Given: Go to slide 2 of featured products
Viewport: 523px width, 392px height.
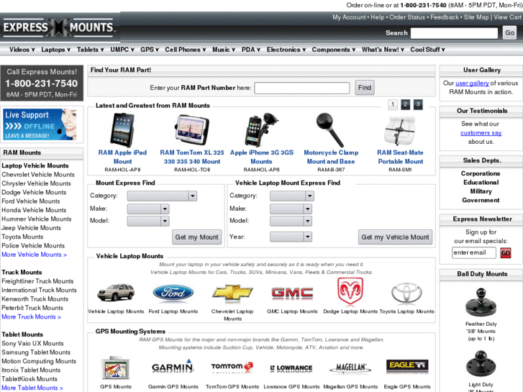Looking at the screenshot, I should 405,104.
